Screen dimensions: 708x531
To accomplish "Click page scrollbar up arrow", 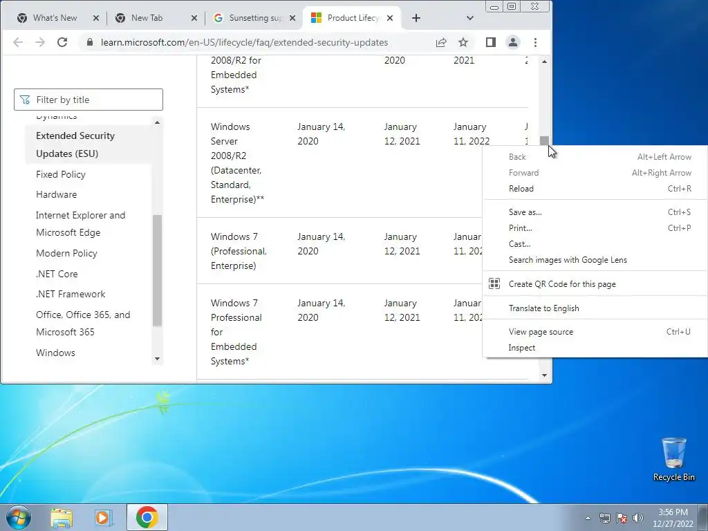I will [545, 62].
